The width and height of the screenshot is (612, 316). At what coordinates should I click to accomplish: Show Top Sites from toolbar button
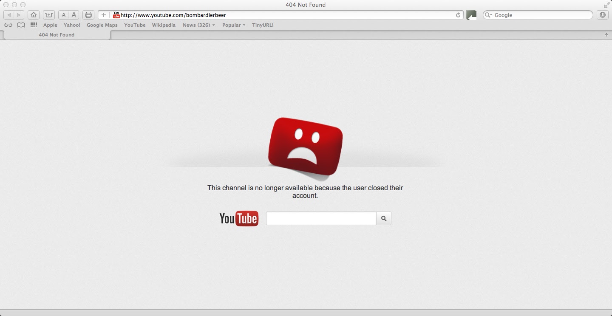click(49, 15)
